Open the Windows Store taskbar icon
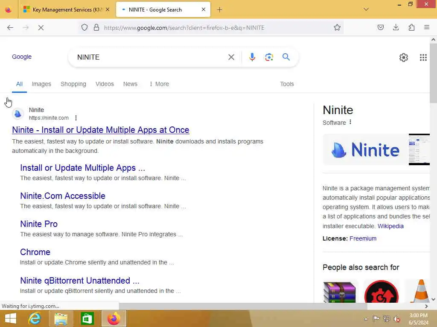The width and height of the screenshot is (437, 327). pyautogui.click(x=87, y=318)
